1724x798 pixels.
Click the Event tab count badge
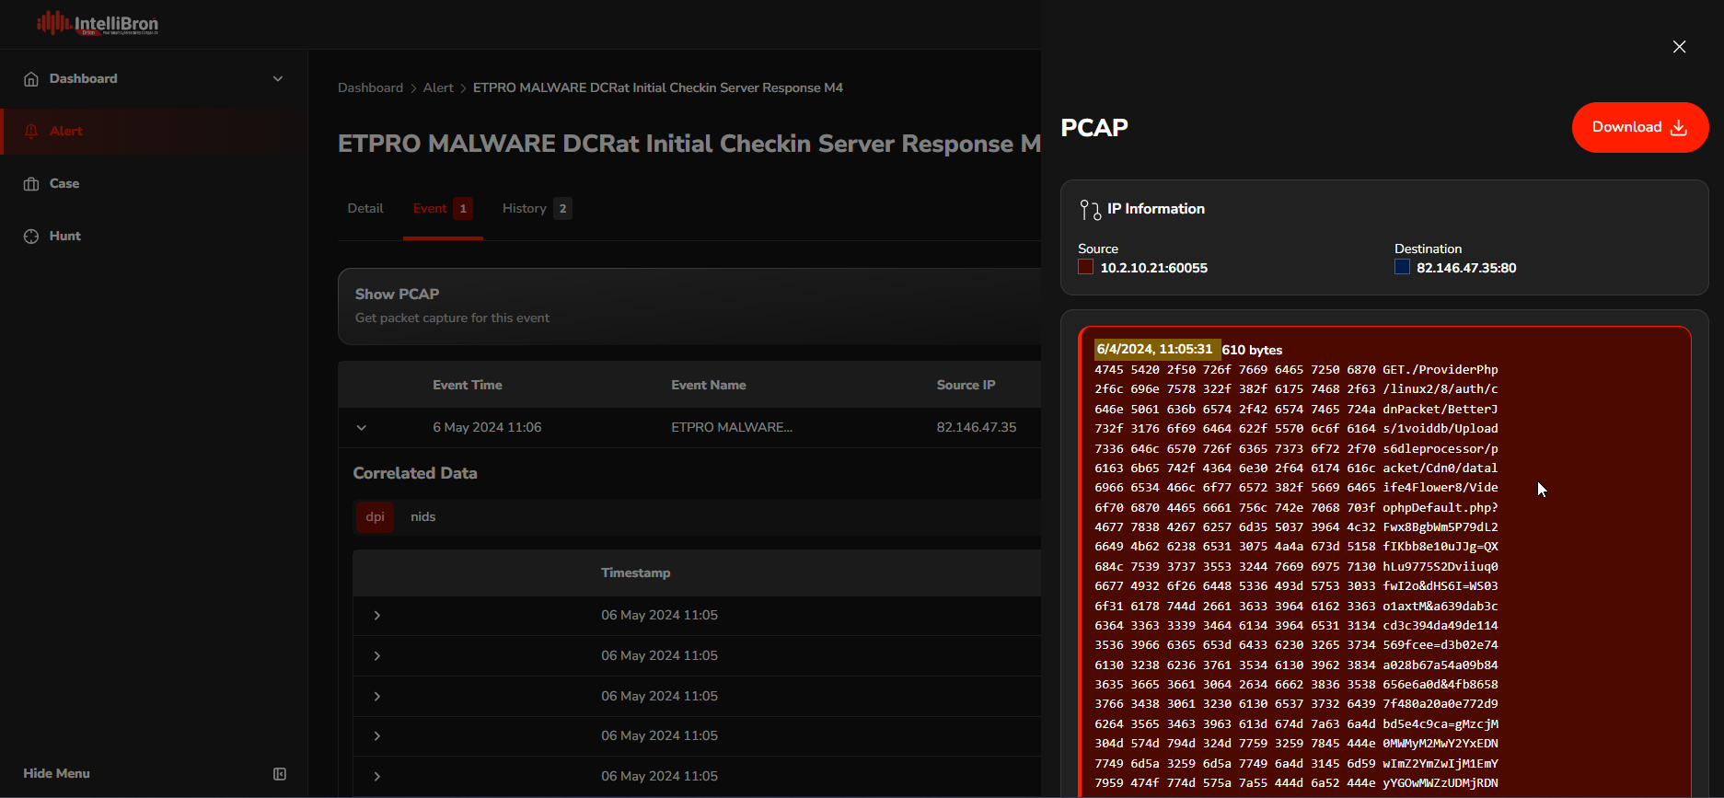tap(463, 209)
